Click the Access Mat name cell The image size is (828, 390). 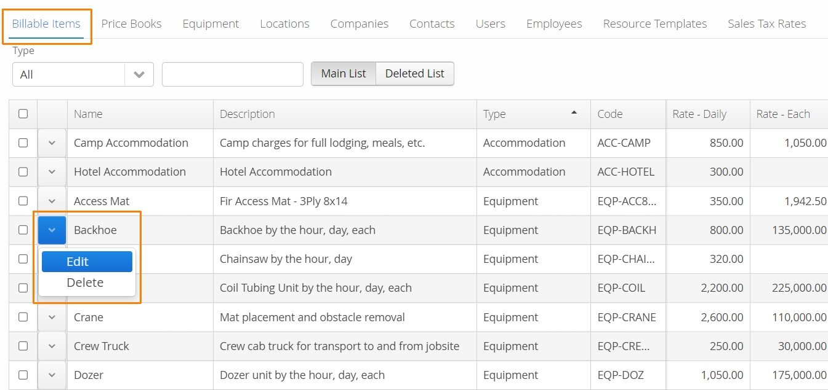point(140,201)
